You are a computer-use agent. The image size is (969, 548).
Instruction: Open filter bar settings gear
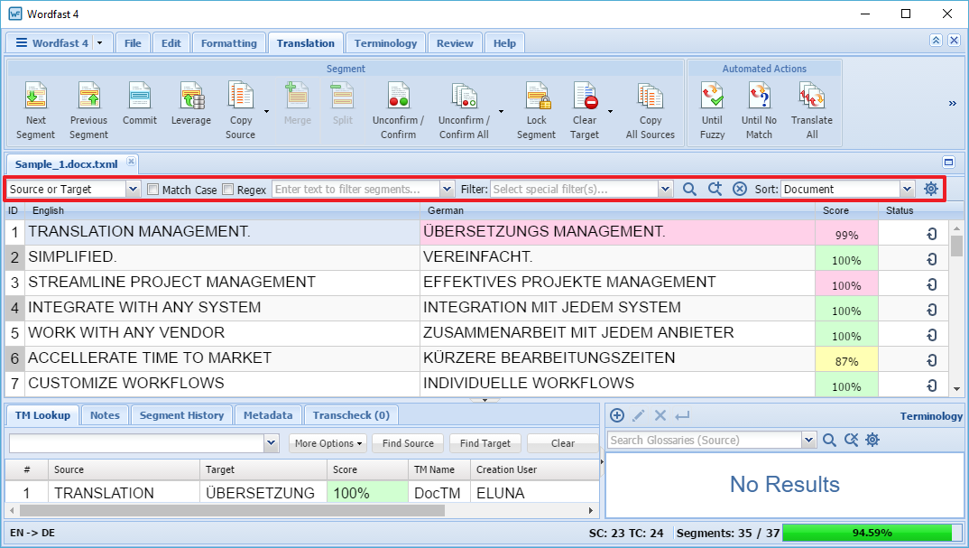(x=931, y=190)
